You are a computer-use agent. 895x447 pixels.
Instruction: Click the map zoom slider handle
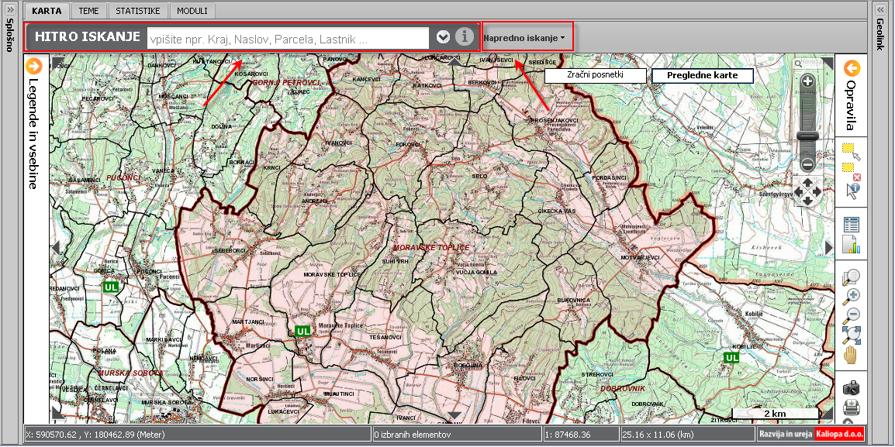807,136
